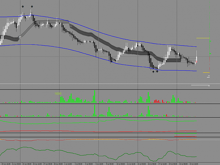This screenshot has height=165, width=220.
Task: Click the time axis label 1 Jul 16:00
Action: [x=68, y=164]
